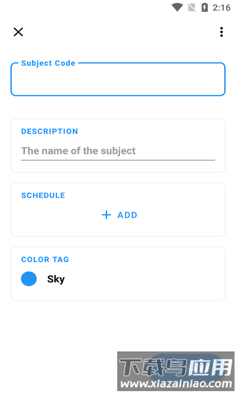Click the Schedule card container
236x393 pixels.
click(118, 210)
